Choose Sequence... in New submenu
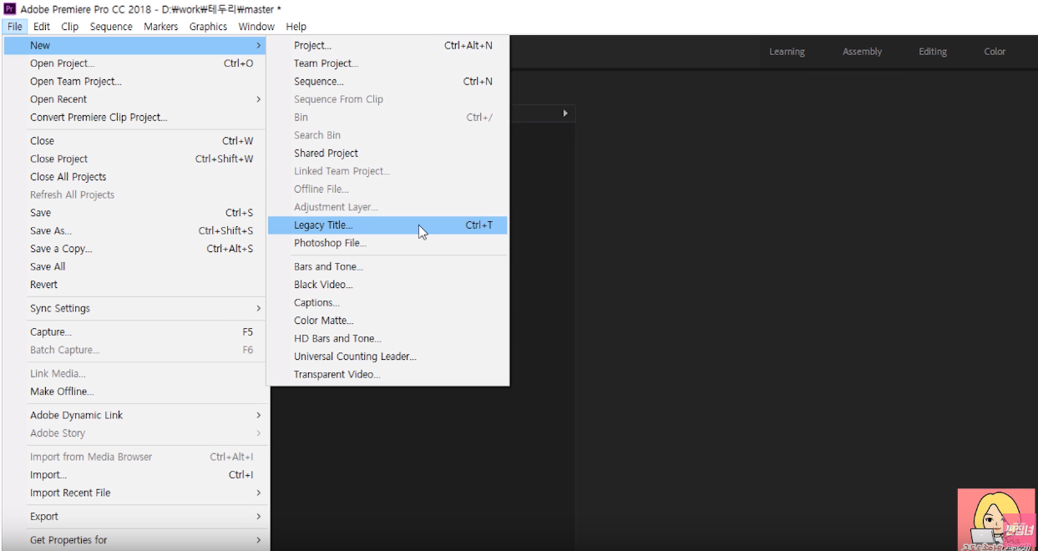This screenshot has height=551, width=1038. pos(387,82)
